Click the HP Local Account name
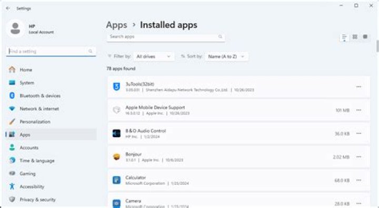Screen dimensions: 379x208 (41, 29)
